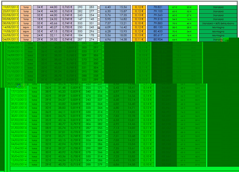The image size is (239, 172).
Task: Click the 25/10/2013 date cell
Action: click(15, 68)
